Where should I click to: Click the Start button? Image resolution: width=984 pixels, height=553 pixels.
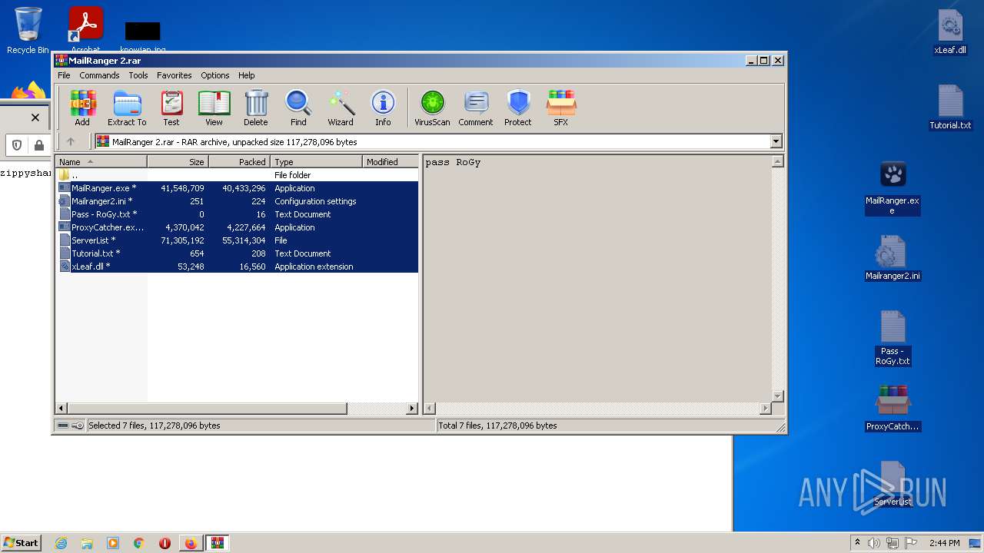(21, 543)
